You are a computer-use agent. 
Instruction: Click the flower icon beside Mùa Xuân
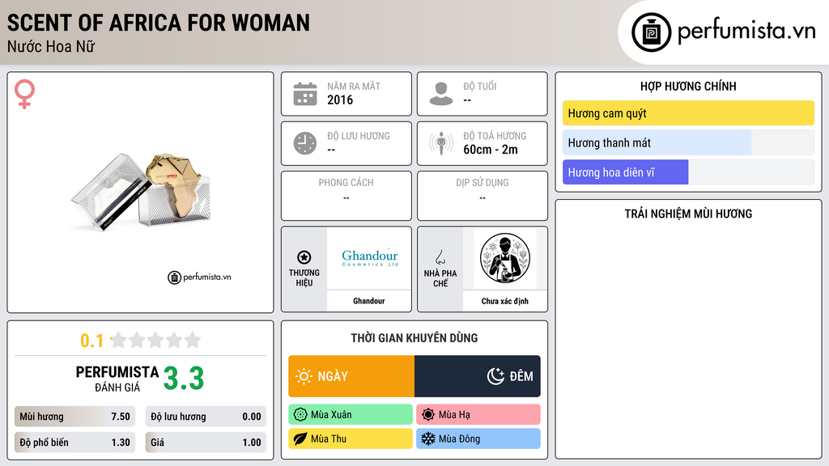click(x=300, y=415)
